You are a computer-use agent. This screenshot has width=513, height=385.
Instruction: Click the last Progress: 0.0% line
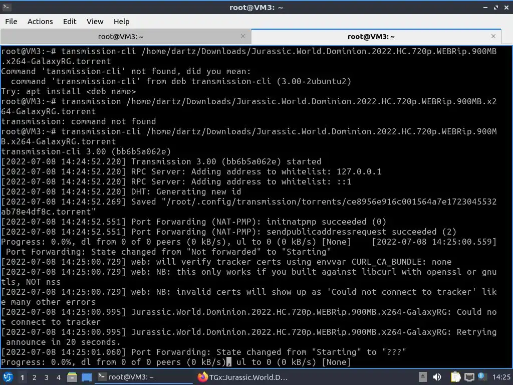click(176, 362)
